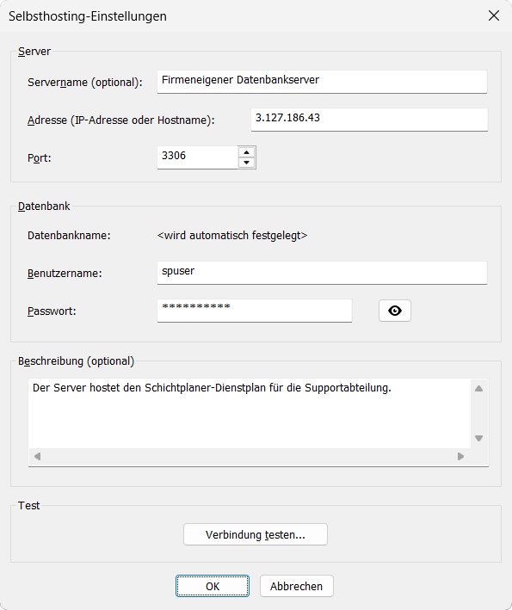Click inside the Beschreibung text area
512x610 pixels.
pos(250,414)
